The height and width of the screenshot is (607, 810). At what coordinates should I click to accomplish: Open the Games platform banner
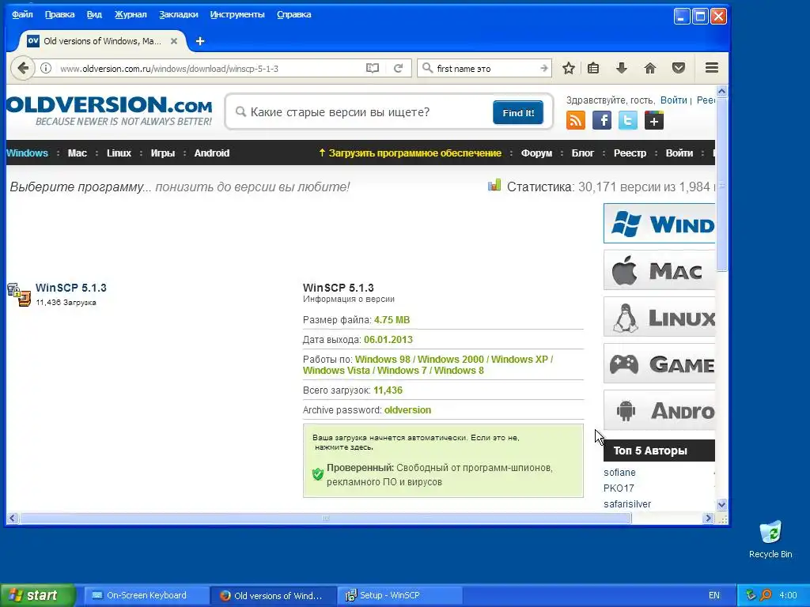pos(659,364)
